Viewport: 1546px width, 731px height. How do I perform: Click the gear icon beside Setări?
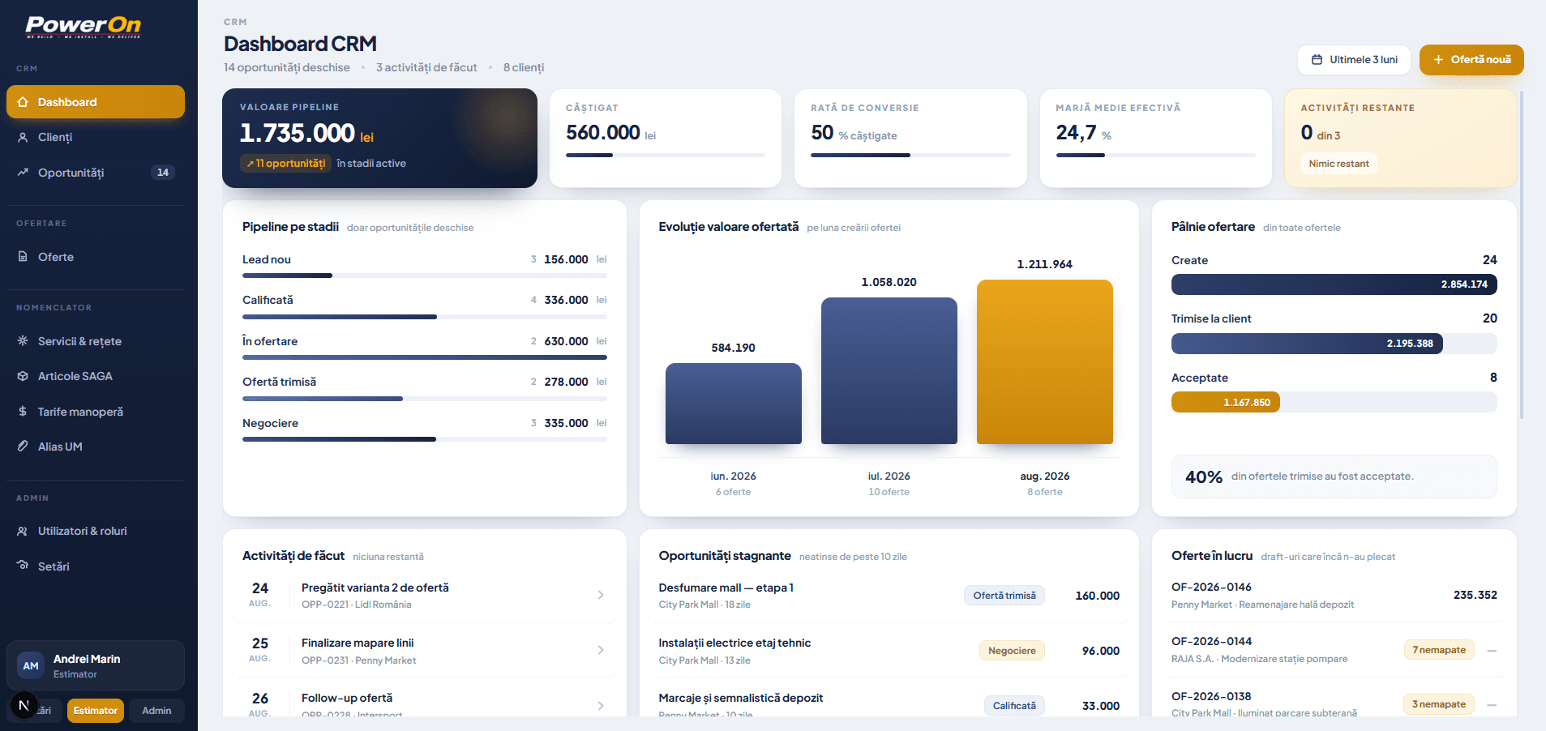(23, 566)
